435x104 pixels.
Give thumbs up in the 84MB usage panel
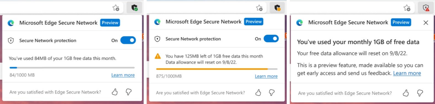115,92
